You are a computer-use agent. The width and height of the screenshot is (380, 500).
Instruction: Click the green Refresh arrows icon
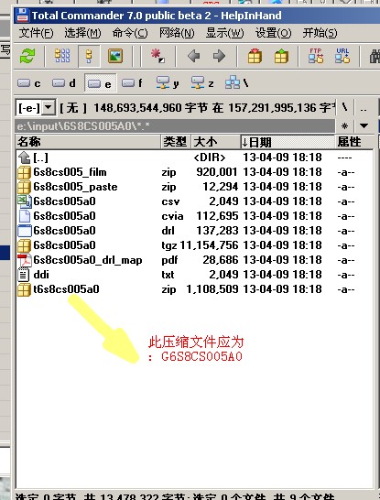27,56
